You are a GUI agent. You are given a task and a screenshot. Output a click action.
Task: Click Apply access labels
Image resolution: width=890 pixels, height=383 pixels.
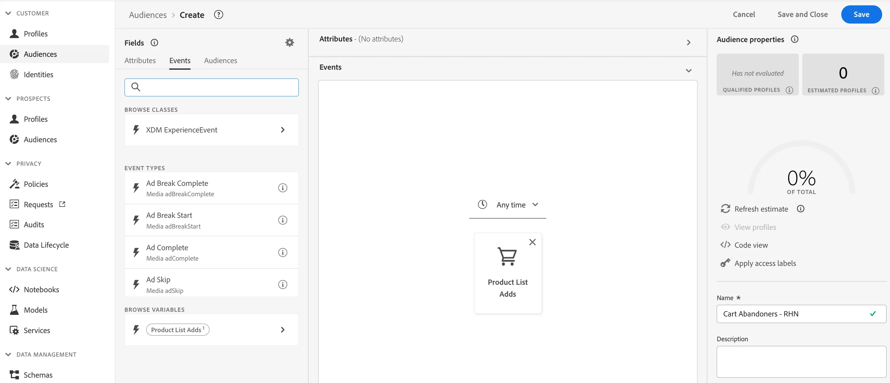pyautogui.click(x=758, y=263)
